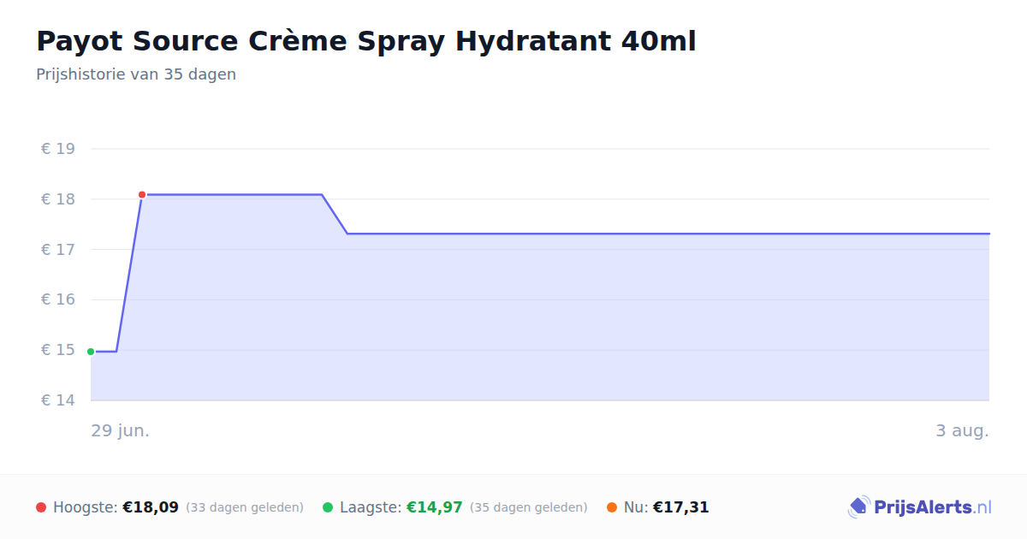
Task: Click the highest price €18,09 value
Action: coord(151,508)
